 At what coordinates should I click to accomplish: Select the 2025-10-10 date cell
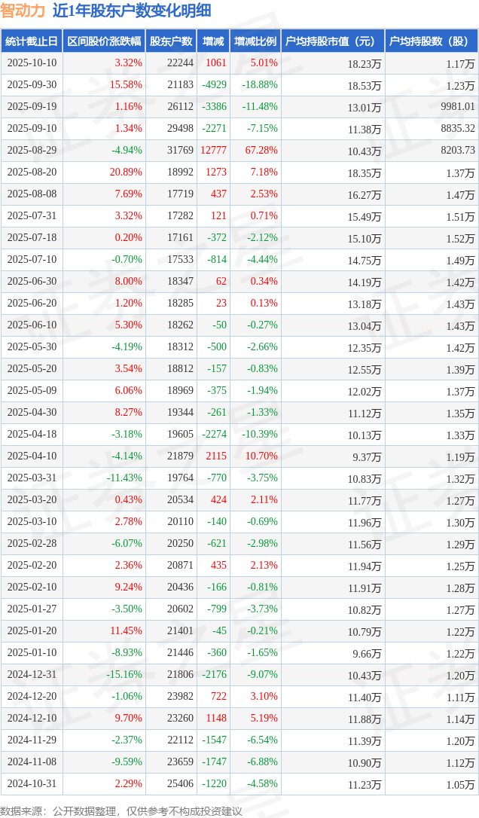coord(32,63)
